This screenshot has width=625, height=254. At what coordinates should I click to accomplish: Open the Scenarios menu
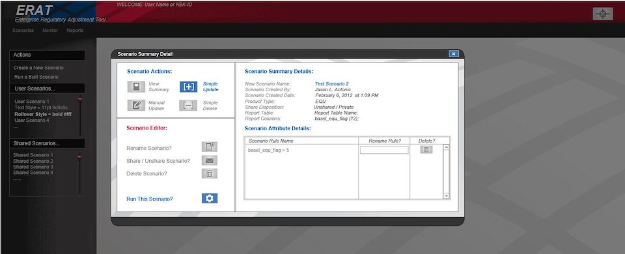point(23,31)
